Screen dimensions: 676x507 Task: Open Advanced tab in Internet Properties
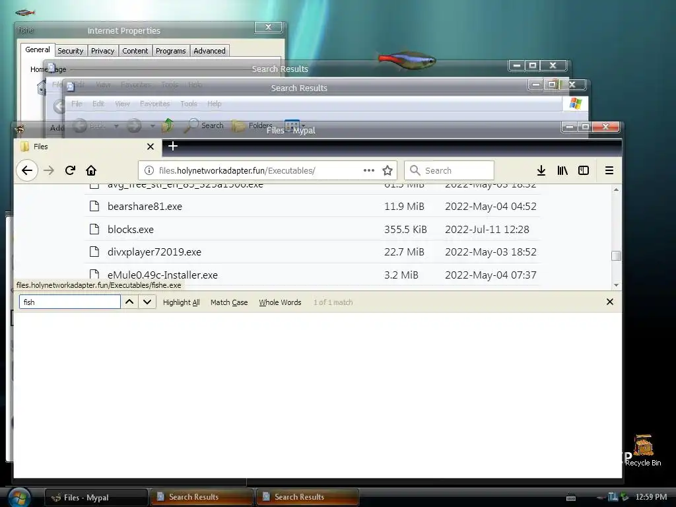coord(209,51)
